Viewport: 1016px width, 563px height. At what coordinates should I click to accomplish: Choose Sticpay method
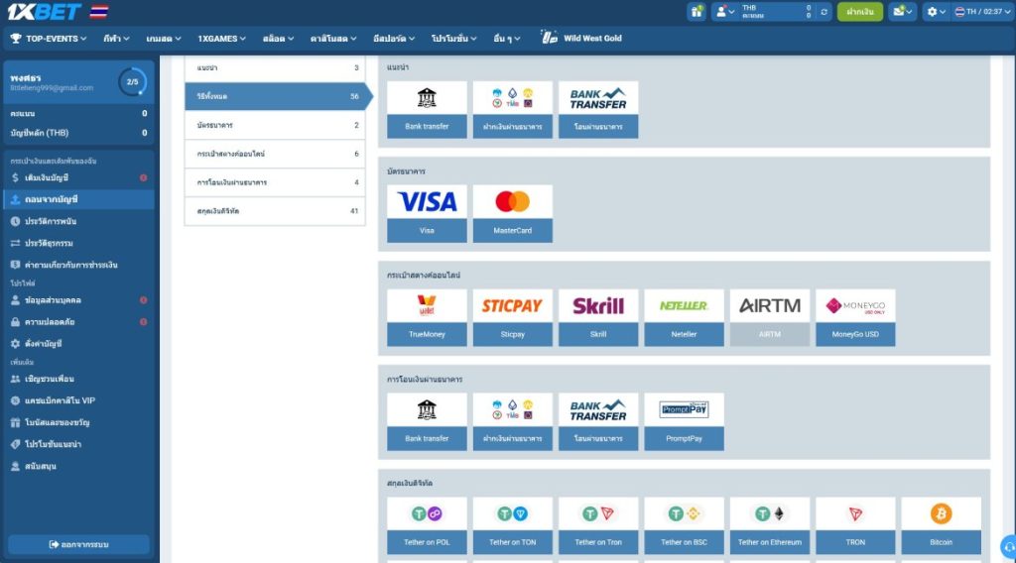click(x=513, y=318)
